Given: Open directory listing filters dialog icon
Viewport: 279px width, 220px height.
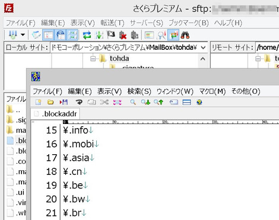Looking at the screenshot, I should pyautogui.click(x=150, y=35).
